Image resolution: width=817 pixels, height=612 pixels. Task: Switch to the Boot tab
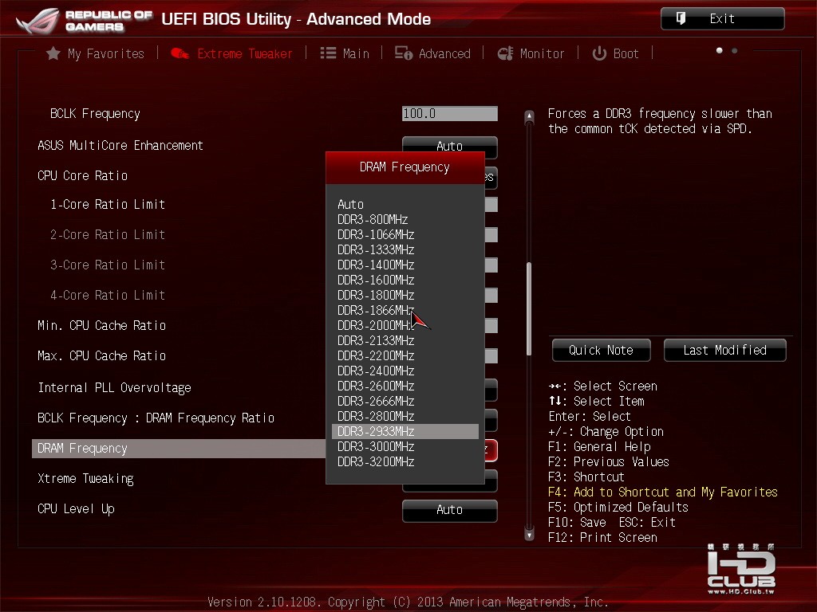pyautogui.click(x=615, y=53)
